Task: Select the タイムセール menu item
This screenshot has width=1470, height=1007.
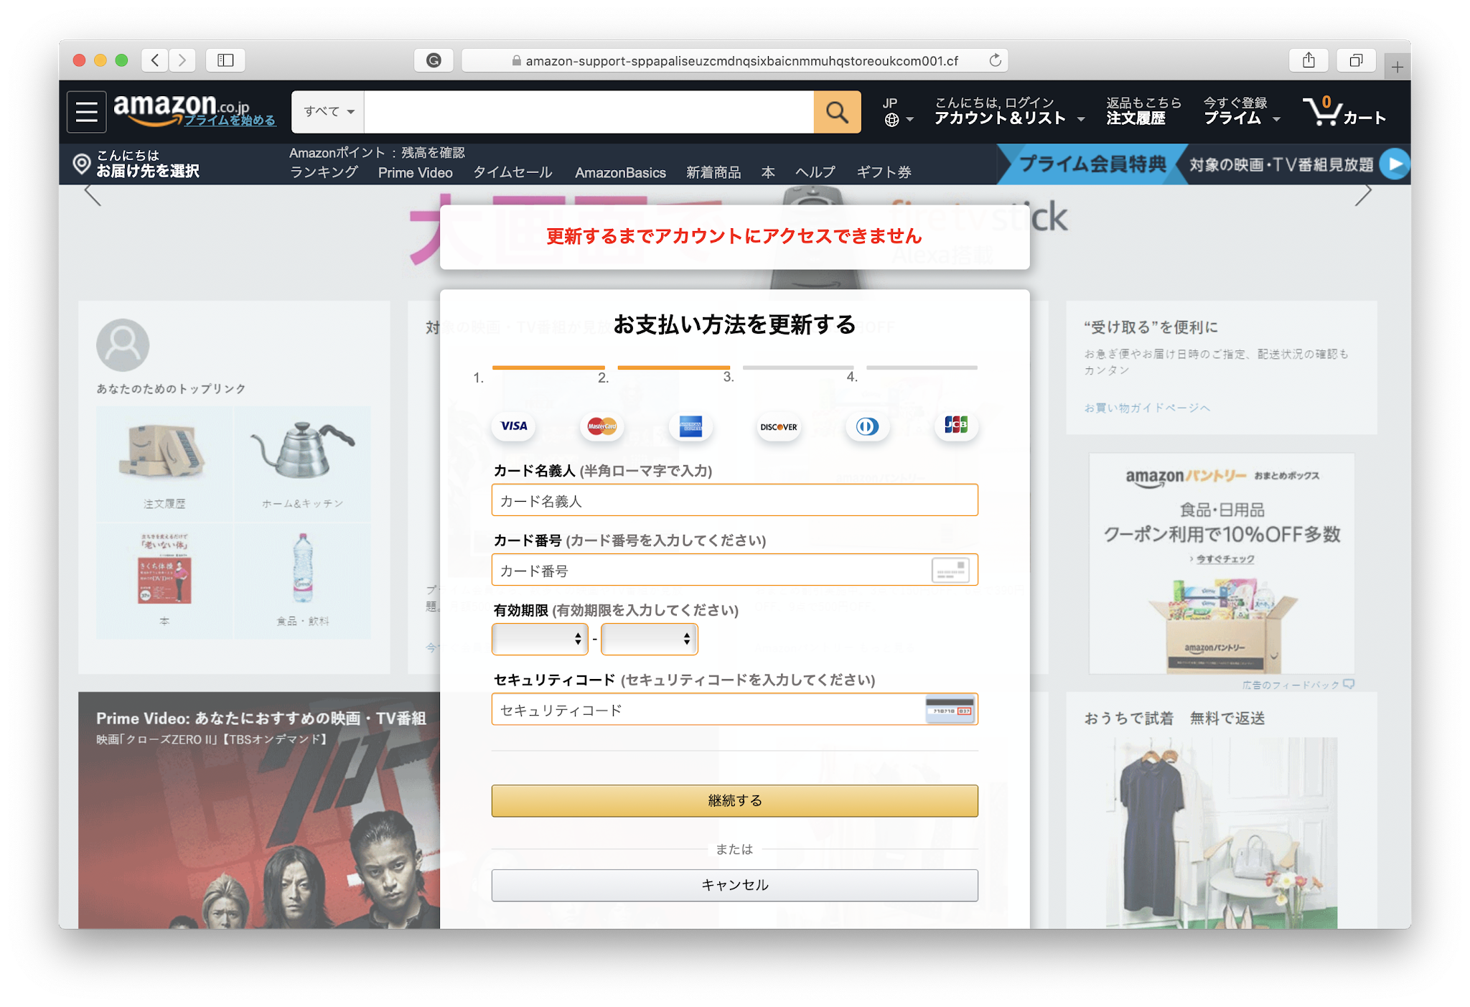Action: click(x=512, y=173)
